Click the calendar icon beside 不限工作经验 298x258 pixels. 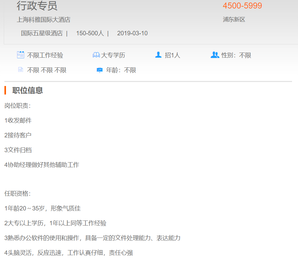[x=20, y=55]
